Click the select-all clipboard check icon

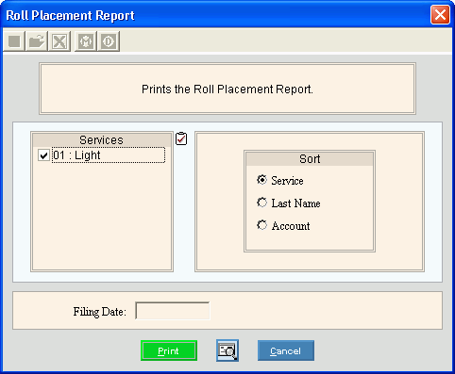click(181, 138)
